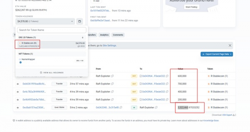The image size is (250, 132).
Task: Copy sender address 0x0A3340...3c315ef8
Action: [121, 107]
